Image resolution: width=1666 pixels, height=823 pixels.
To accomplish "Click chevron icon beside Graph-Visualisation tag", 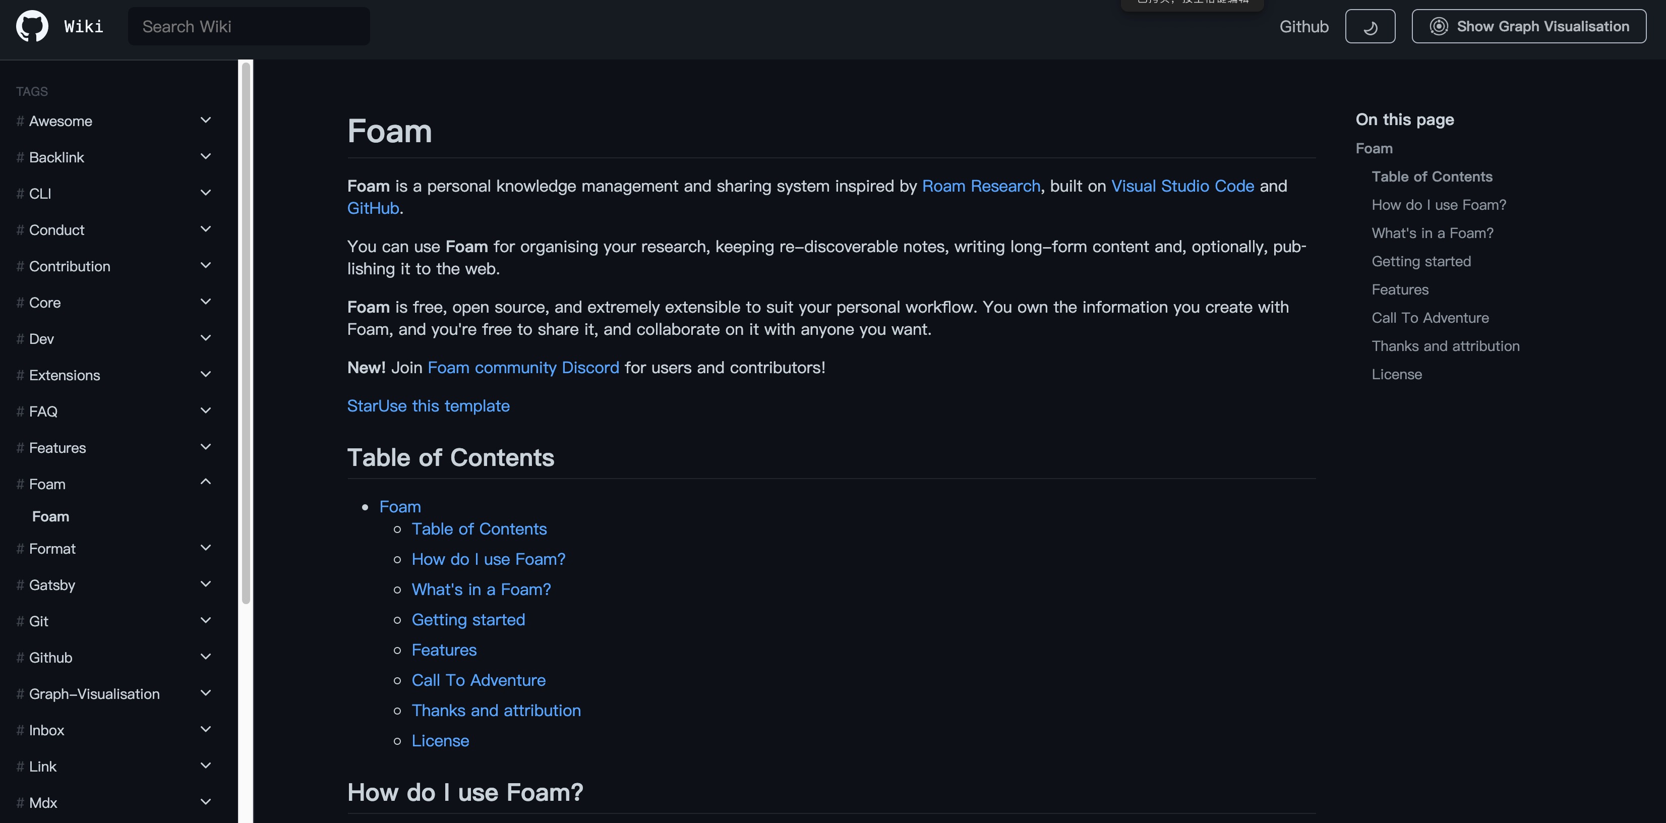I will pos(206,693).
